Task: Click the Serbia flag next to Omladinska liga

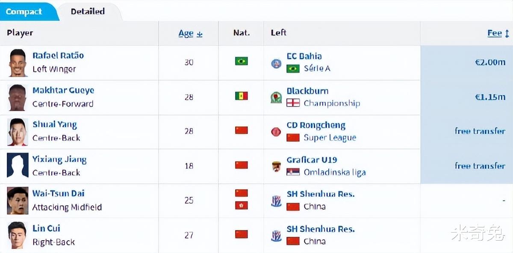Action: [x=293, y=172]
